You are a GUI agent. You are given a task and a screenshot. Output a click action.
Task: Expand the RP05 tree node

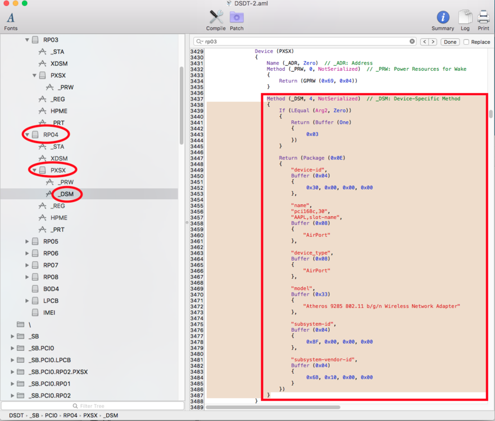coord(27,241)
